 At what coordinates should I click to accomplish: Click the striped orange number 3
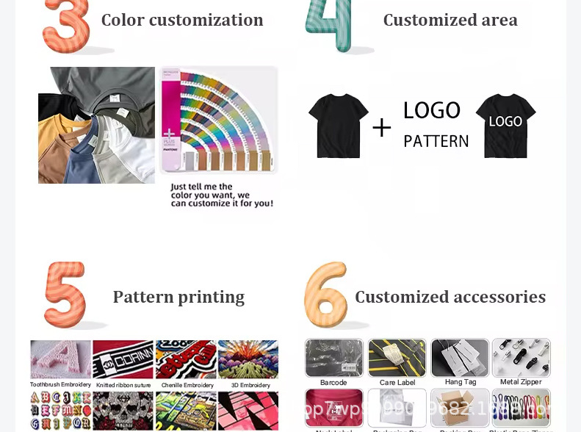pos(66,26)
